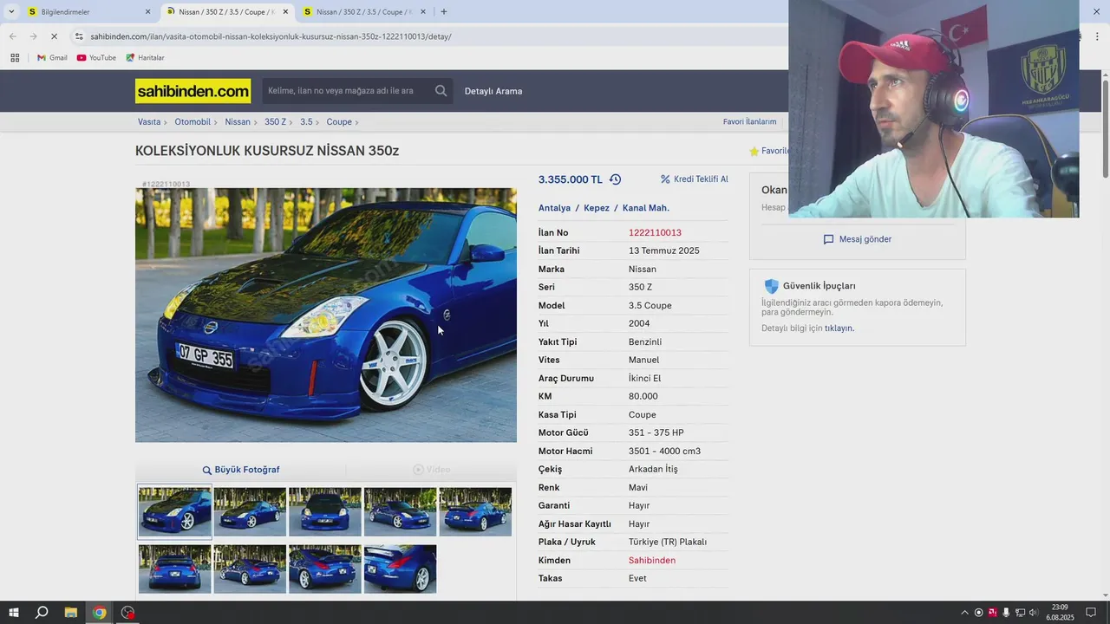This screenshot has height=624, width=1110.
Task: Open the YouTube bookmark
Action: 96,58
